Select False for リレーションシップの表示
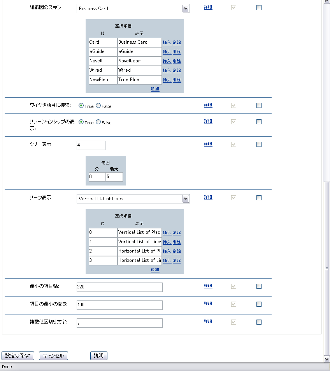330x371 pixels. (x=98, y=122)
